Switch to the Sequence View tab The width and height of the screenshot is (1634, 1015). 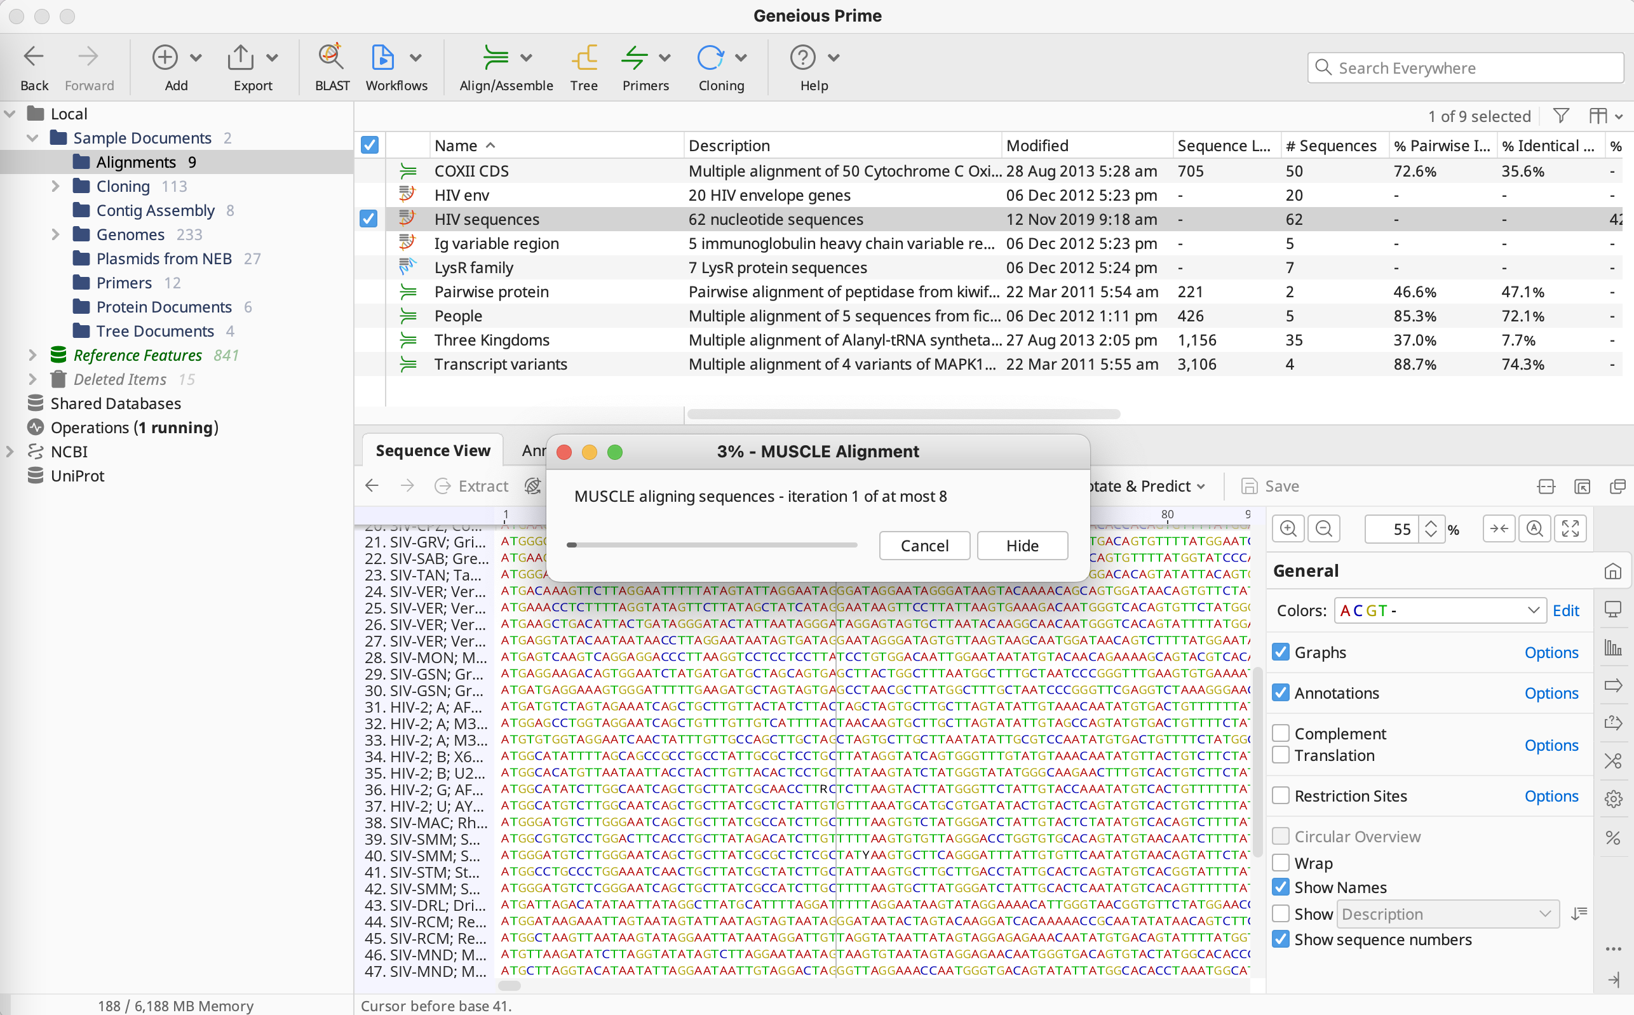pyautogui.click(x=433, y=450)
